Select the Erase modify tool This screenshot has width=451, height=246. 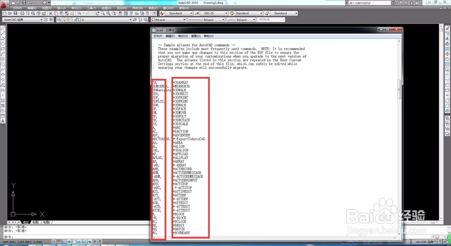click(x=447, y=28)
